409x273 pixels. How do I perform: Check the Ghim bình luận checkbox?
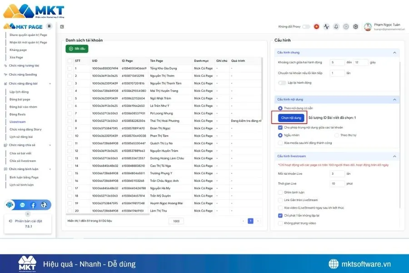pyautogui.click(x=280, y=192)
